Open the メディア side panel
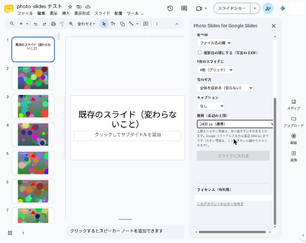The height and width of the screenshot is (243, 306). [x=294, y=105]
